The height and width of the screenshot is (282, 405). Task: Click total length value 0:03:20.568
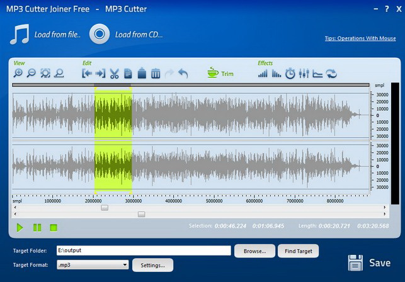(373, 226)
